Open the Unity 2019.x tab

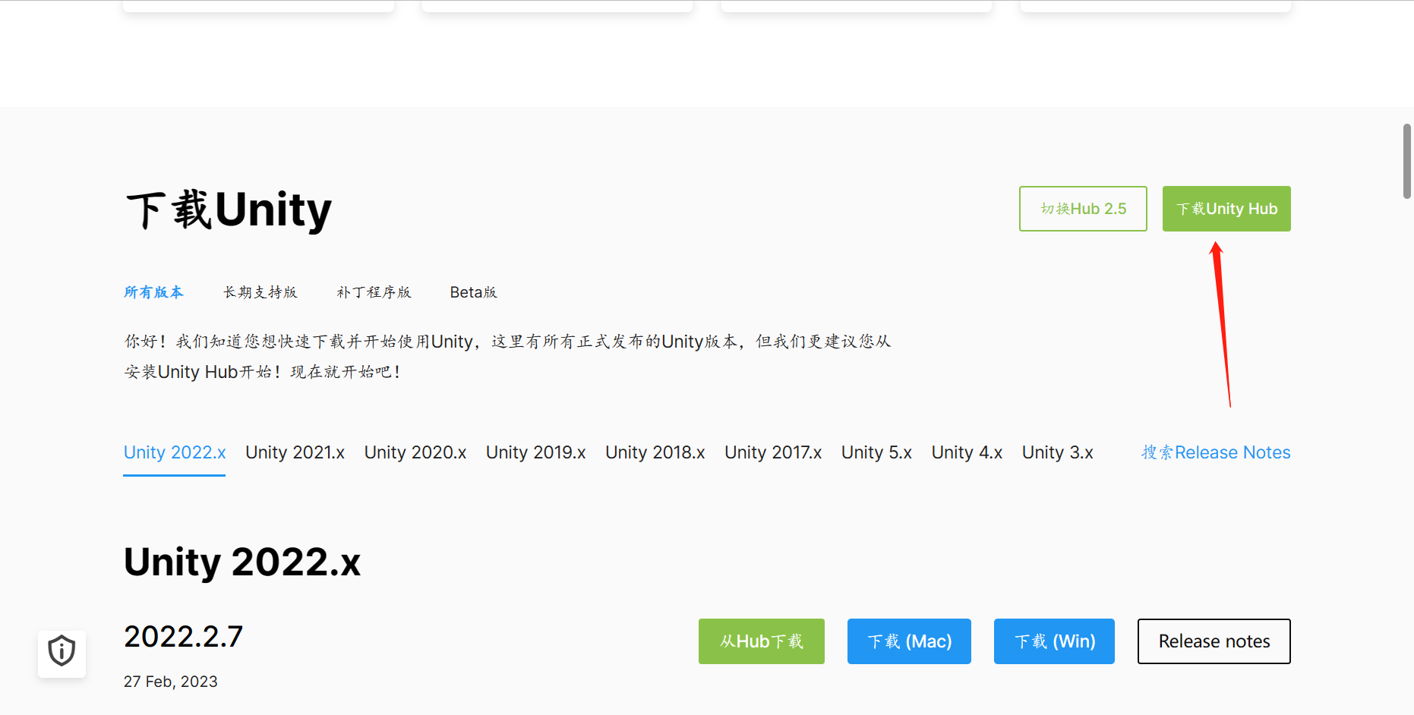(x=535, y=452)
